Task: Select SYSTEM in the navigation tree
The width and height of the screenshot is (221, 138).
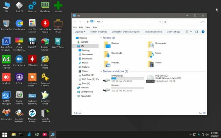Action: [84, 42]
